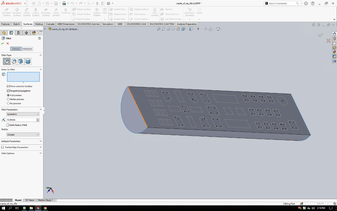Click Previous View icon

(x=168, y=29)
